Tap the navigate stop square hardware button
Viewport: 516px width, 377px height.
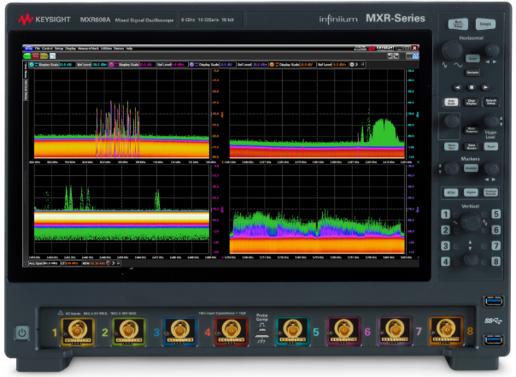472,87
